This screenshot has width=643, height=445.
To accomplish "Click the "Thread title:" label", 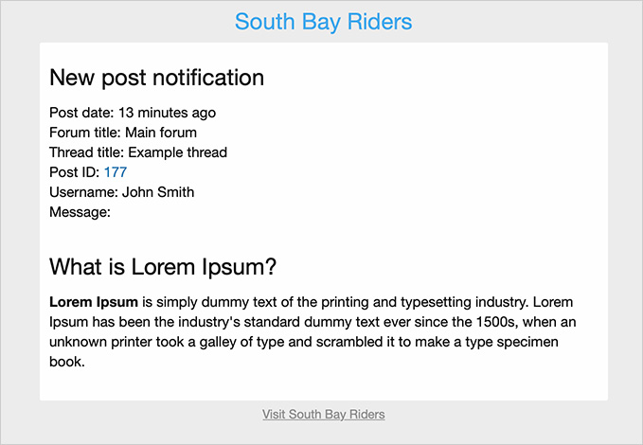I will [87, 152].
